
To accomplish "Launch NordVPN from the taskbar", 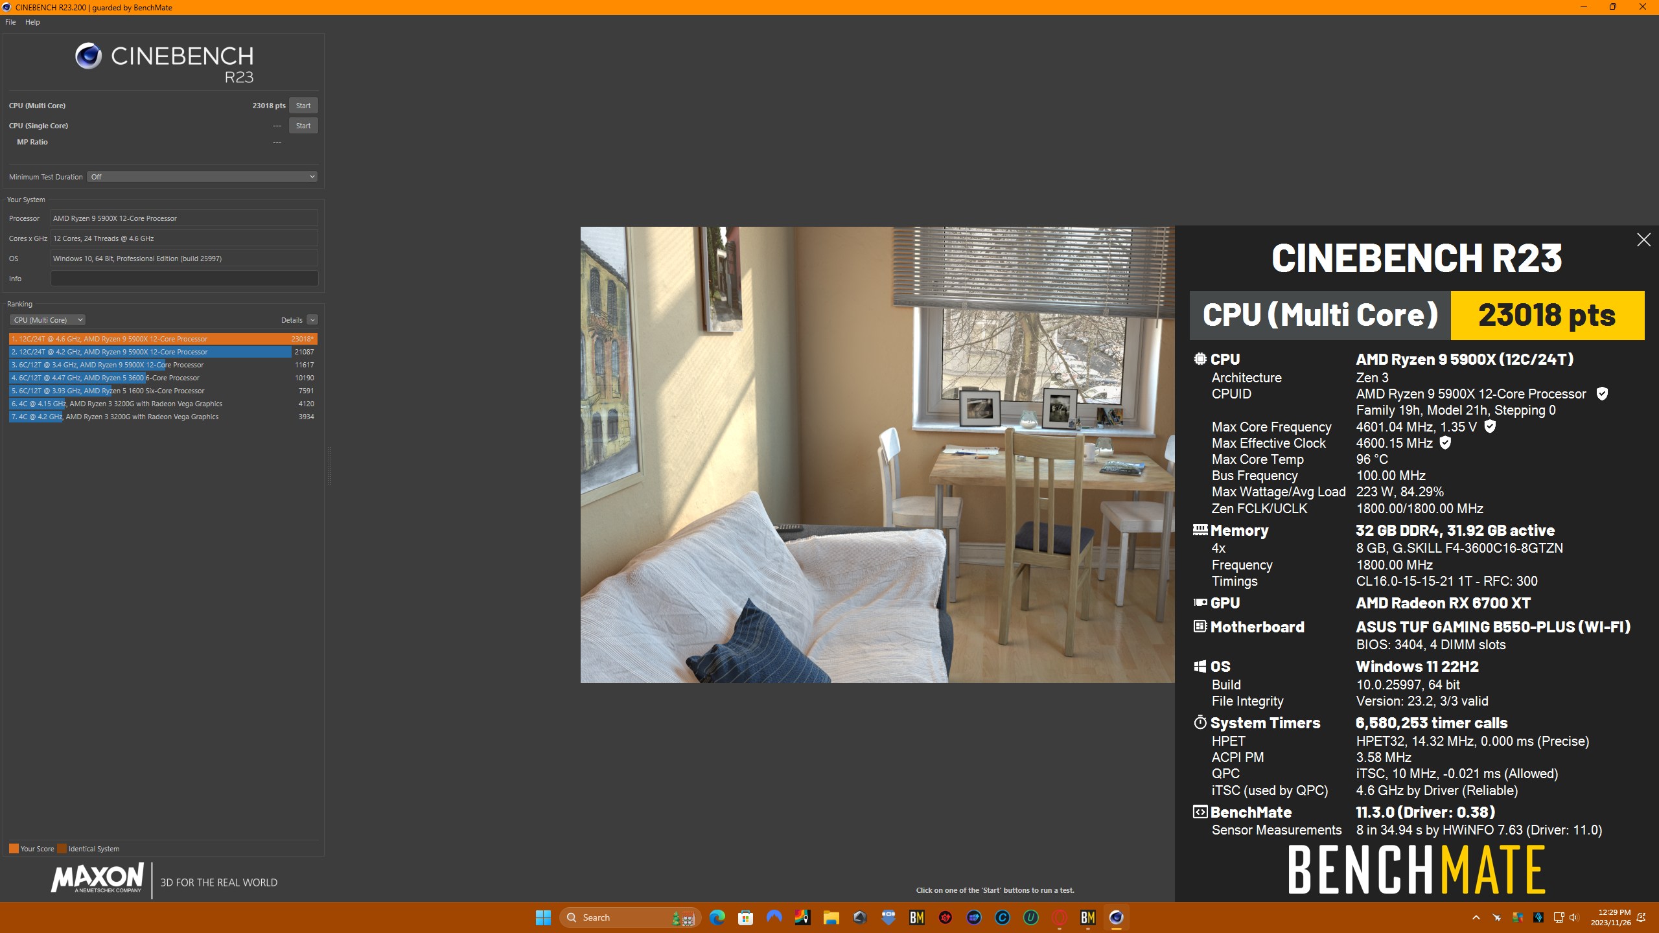I will coord(774,917).
